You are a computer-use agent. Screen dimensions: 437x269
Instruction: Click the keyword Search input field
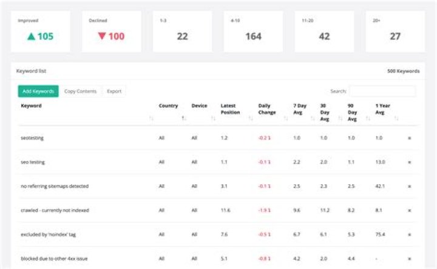382,91
